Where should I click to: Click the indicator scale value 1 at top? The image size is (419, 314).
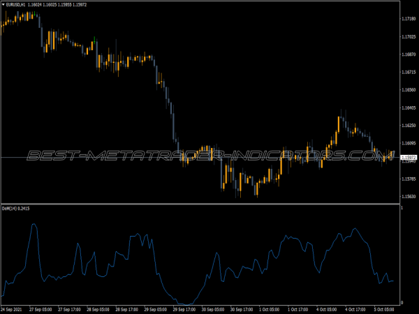pos(402,209)
